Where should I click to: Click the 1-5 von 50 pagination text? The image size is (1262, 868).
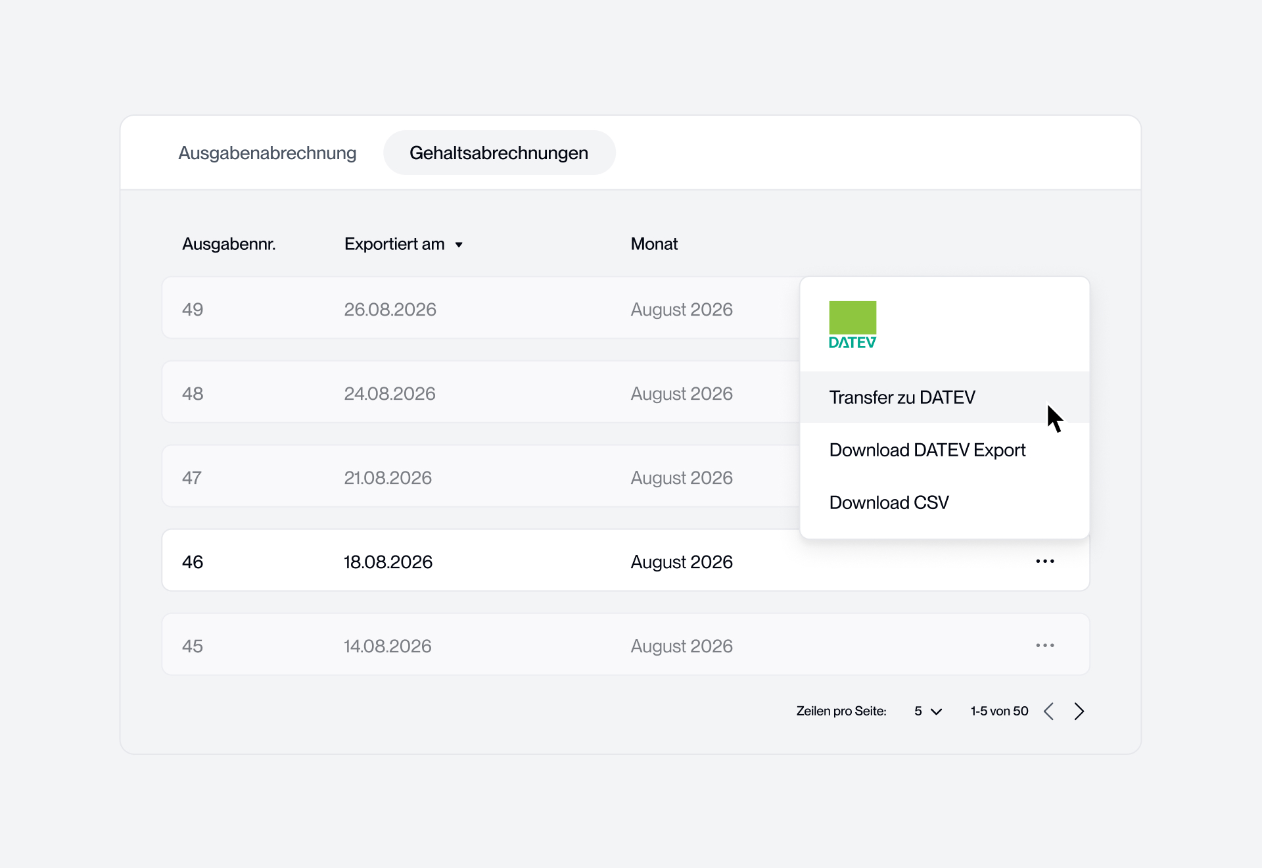tap(999, 711)
